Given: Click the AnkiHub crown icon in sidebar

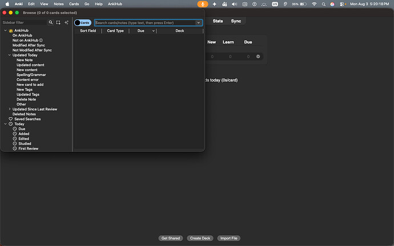Looking at the screenshot, I should pos(11,30).
